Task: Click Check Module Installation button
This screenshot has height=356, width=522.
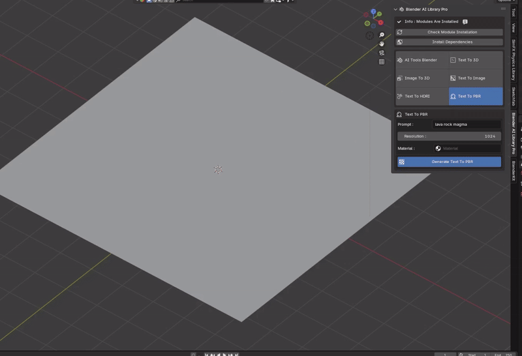Action: [x=450, y=32]
